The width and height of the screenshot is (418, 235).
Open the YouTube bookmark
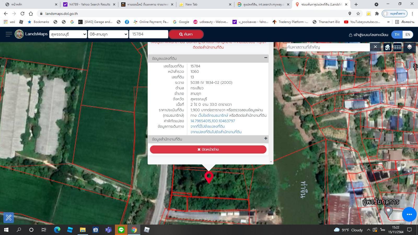click(x=362, y=22)
